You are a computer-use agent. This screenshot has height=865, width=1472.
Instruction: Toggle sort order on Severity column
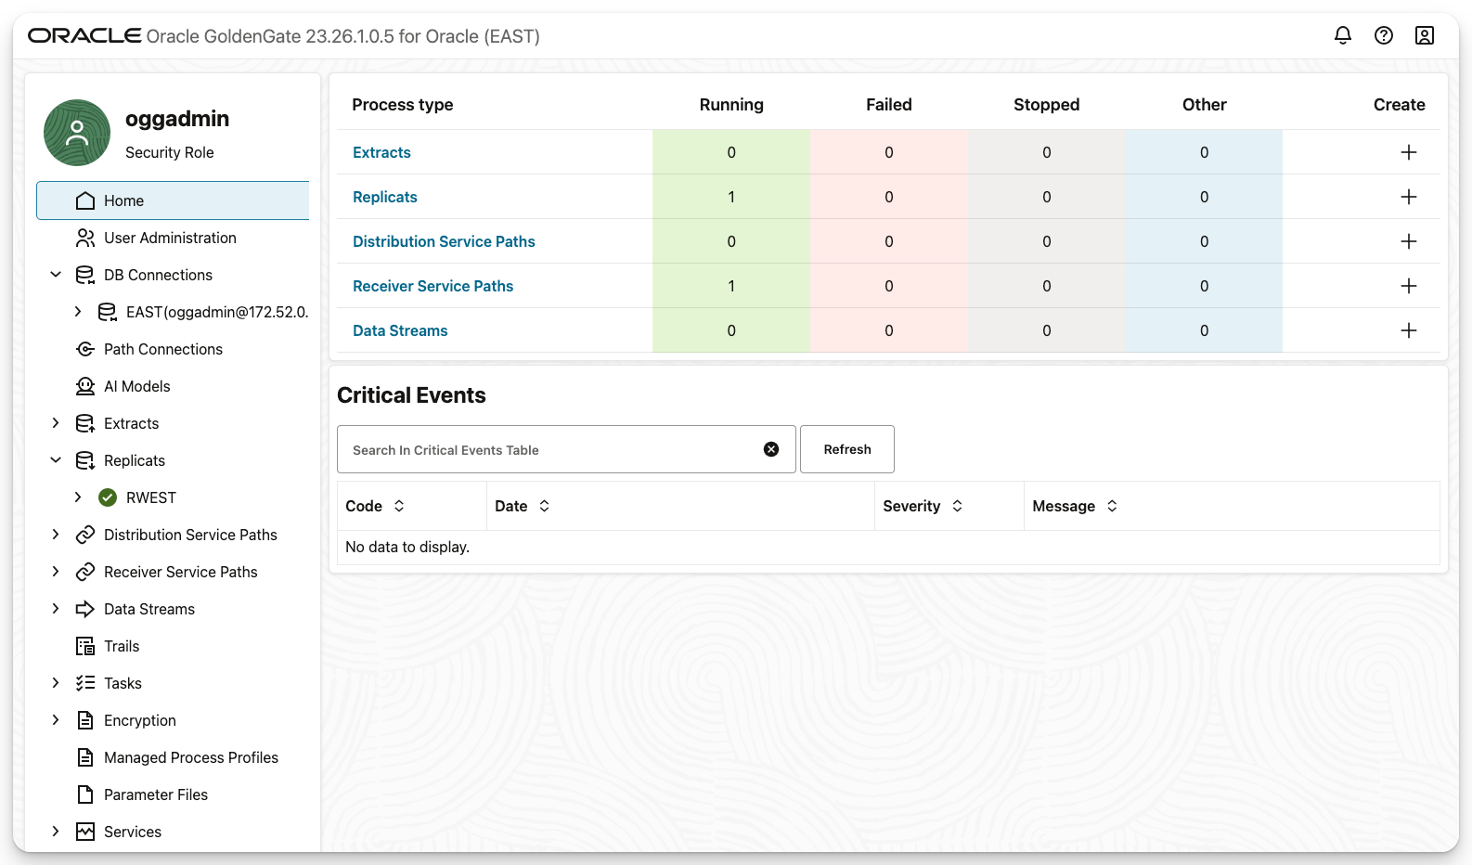957,506
